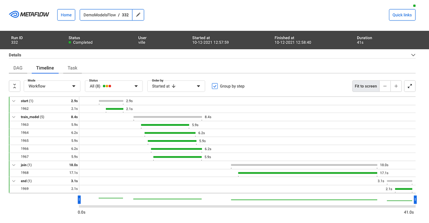Screen dimensions: 429x223
Task: Open the Order by dropdown
Action: pyautogui.click(x=176, y=86)
